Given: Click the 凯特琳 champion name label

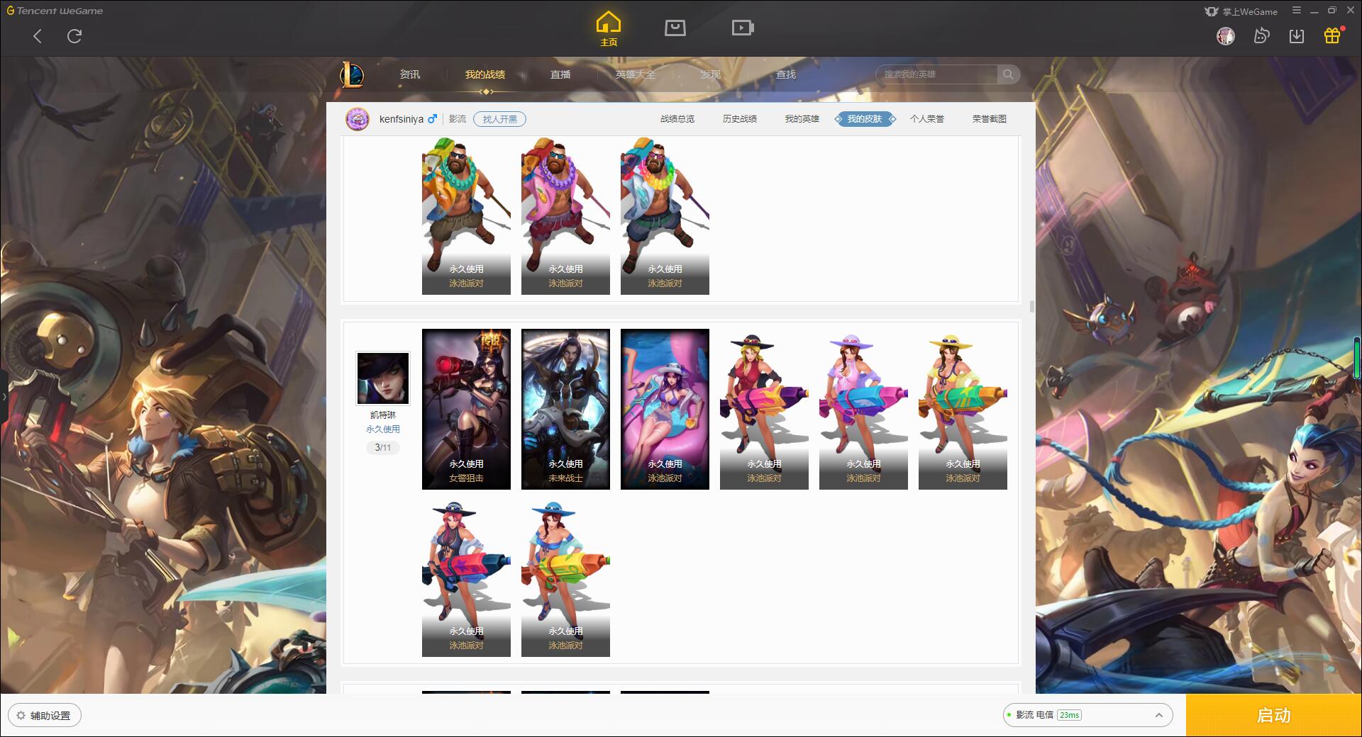Looking at the screenshot, I should click(x=383, y=415).
